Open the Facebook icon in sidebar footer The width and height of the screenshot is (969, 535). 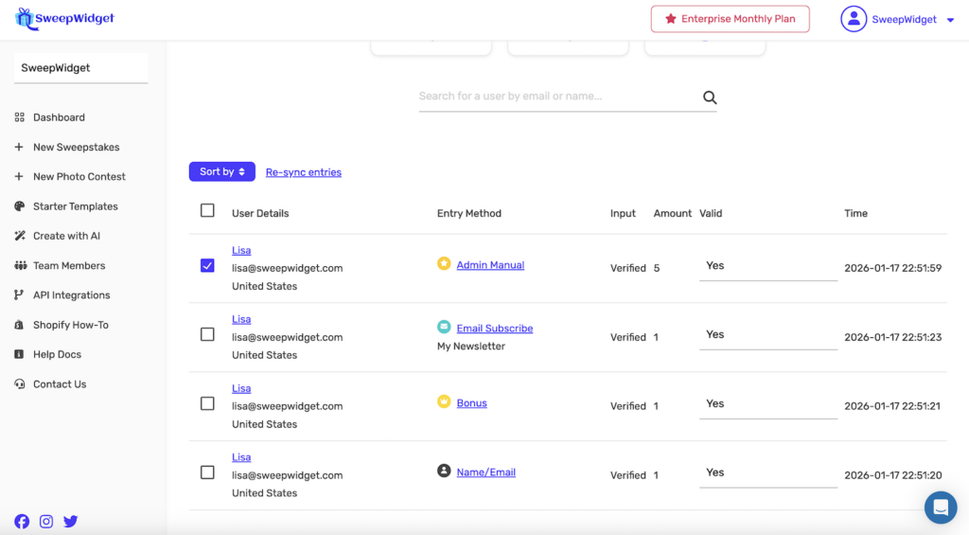click(x=22, y=521)
